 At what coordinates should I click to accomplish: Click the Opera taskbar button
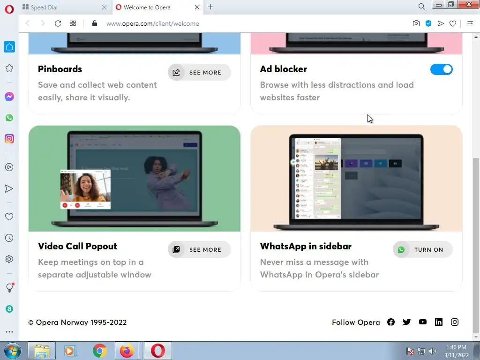pyautogui.click(x=157, y=351)
